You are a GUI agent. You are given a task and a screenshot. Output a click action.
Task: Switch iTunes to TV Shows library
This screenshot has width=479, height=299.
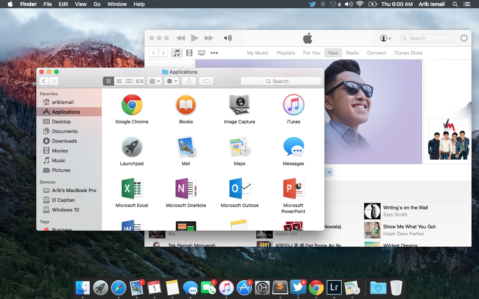(202, 53)
